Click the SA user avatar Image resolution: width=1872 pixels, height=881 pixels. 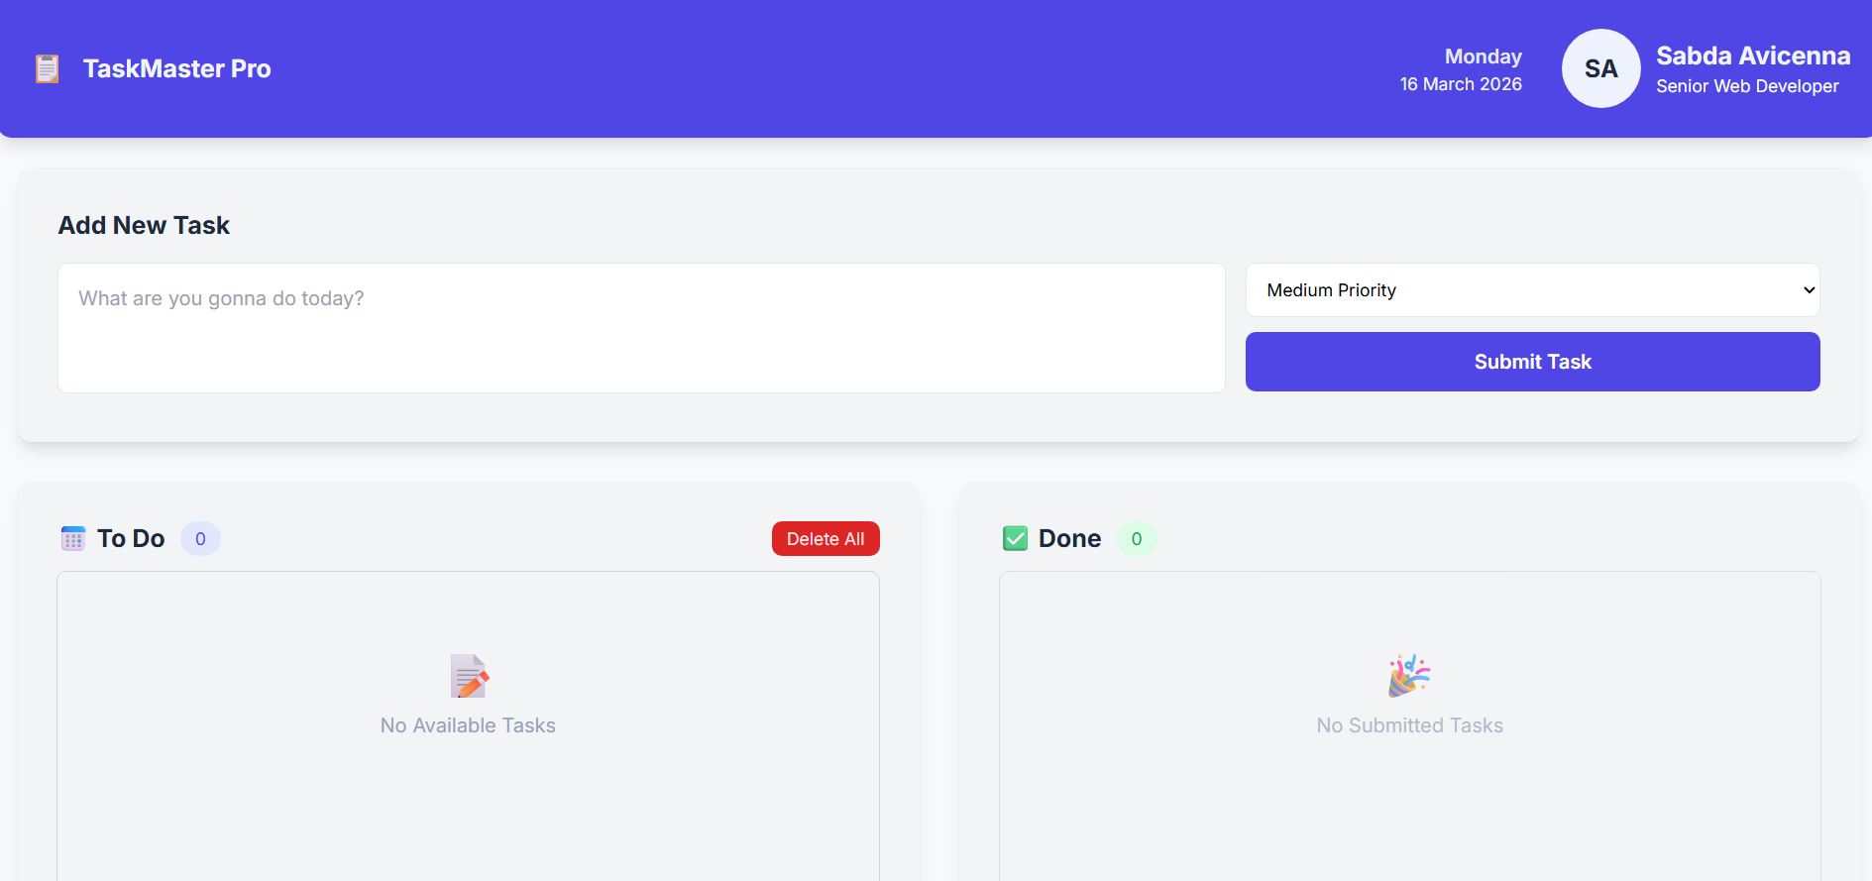(1600, 68)
